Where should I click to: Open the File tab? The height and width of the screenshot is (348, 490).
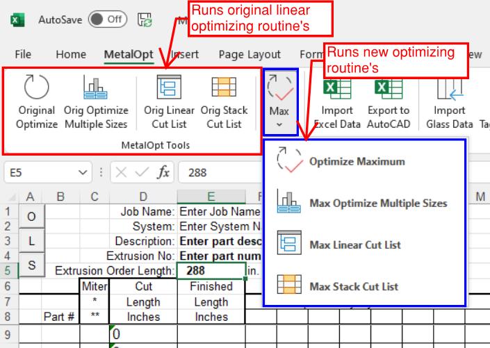tap(23, 54)
